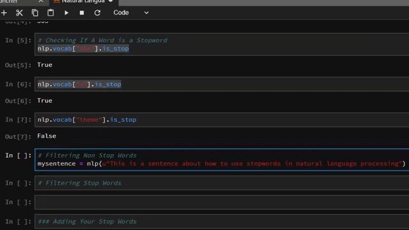The image size is (409, 230).
Task: Click the Out[7]: prompt label
Action: pyautogui.click(x=18, y=136)
